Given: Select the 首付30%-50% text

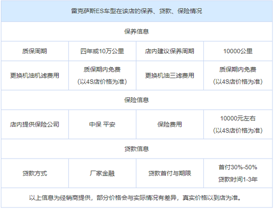Looking at the screenshot, I should [x=238, y=167].
